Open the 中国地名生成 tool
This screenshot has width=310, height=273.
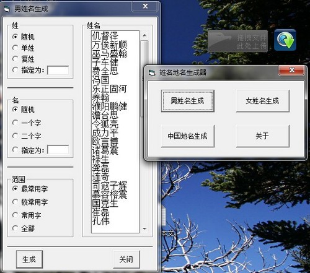(188, 136)
